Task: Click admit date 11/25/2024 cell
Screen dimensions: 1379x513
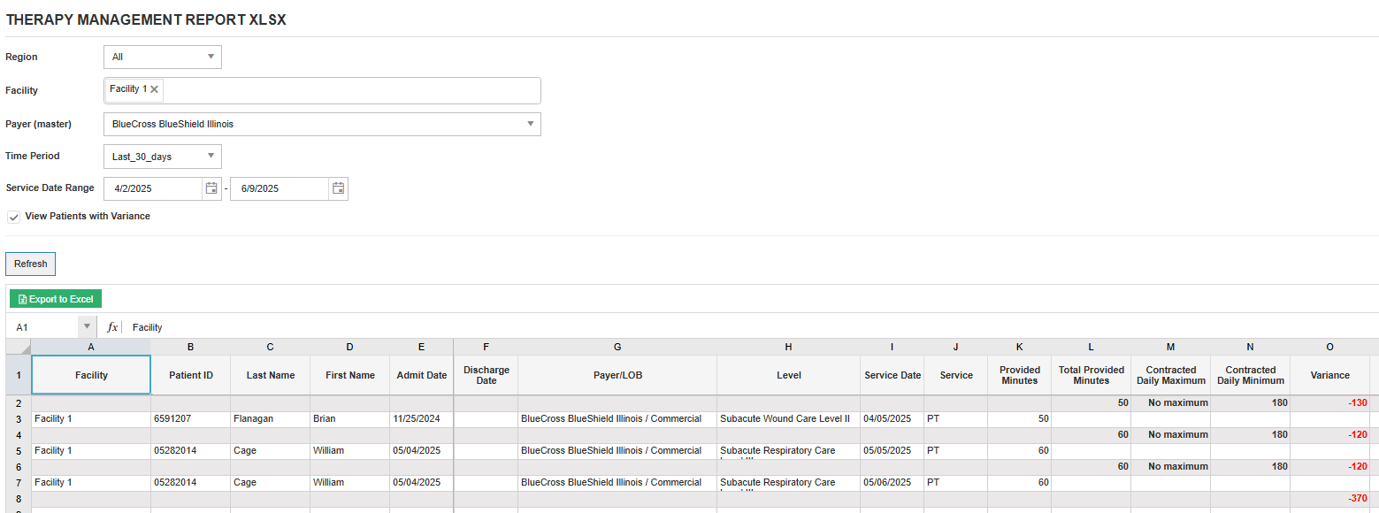Action: click(x=421, y=419)
